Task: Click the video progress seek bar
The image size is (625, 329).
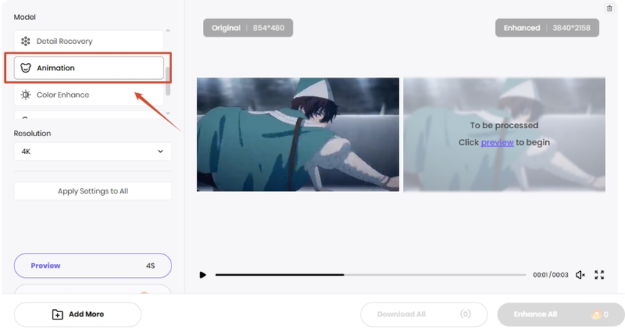Action: point(371,275)
